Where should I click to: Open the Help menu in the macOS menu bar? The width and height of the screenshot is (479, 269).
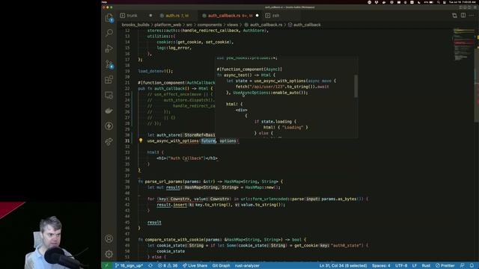[x=104, y=2]
